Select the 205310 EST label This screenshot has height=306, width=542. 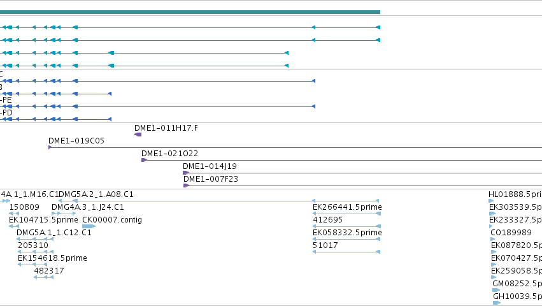(33, 245)
